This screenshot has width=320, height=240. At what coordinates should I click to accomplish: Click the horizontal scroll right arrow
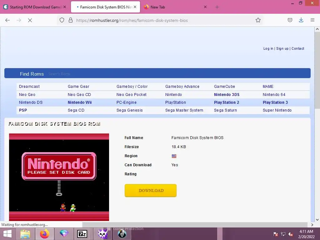312,225
